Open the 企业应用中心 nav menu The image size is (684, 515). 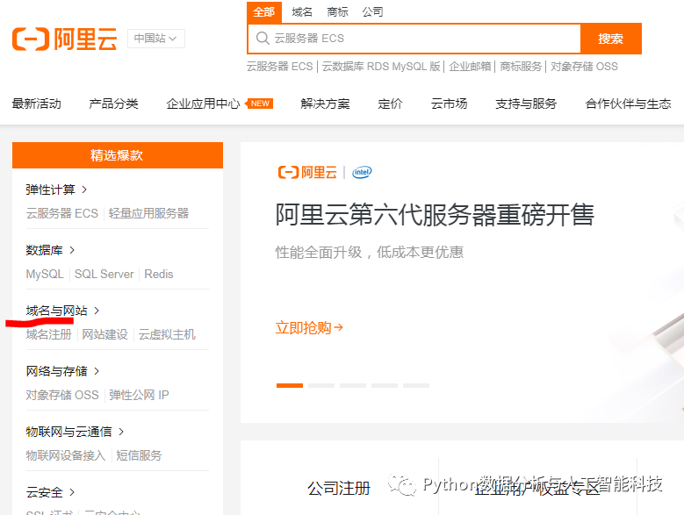[204, 104]
